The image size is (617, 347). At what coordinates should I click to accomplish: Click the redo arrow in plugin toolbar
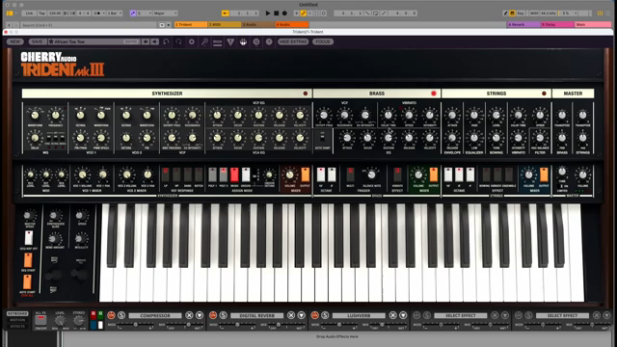[x=178, y=41]
